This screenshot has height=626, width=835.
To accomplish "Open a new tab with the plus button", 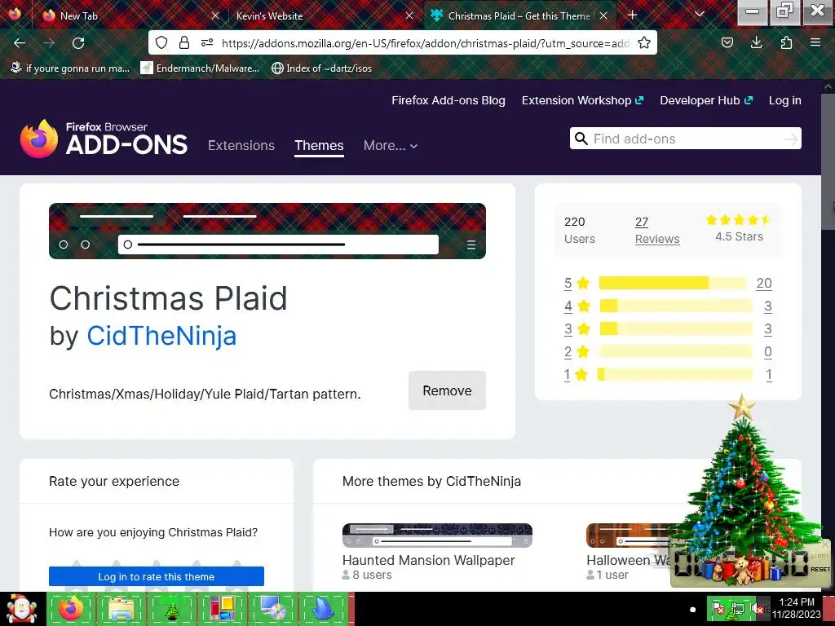I will [x=632, y=15].
